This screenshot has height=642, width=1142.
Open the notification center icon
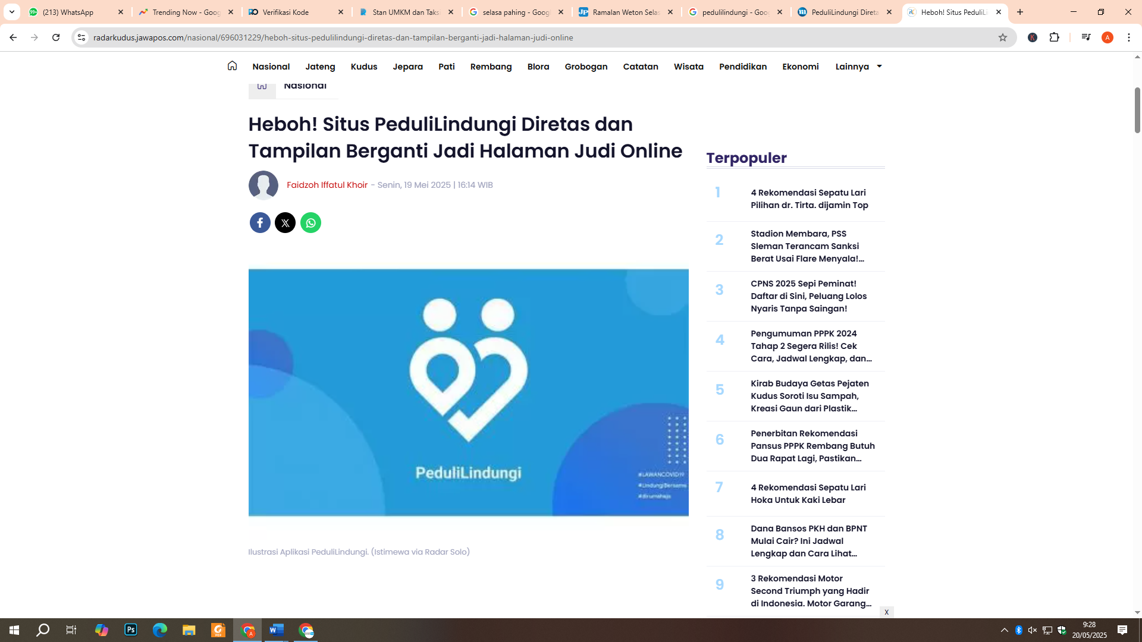(1122, 630)
